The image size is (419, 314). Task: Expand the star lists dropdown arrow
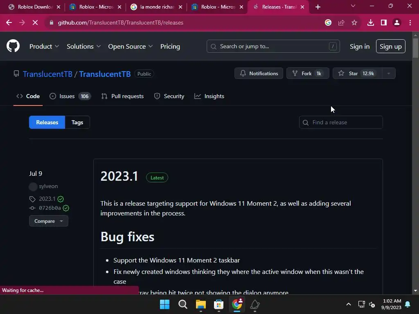coord(389,74)
